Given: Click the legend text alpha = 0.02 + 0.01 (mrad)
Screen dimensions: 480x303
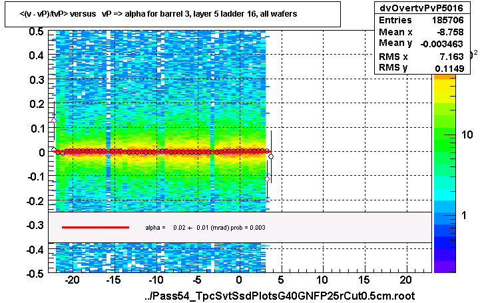Looking at the screenshot, I should pos(205,227).
